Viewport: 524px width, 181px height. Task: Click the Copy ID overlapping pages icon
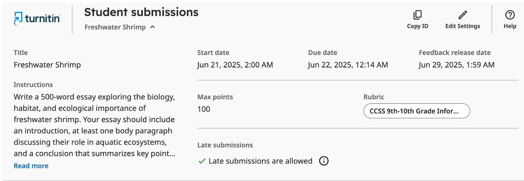pos(418,15)
